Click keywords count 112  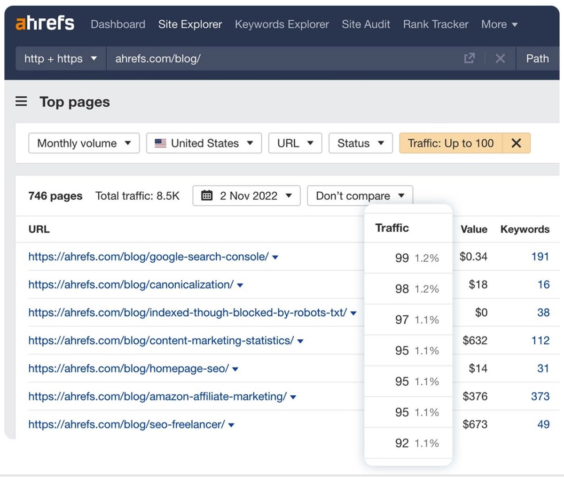[x=540, y=340]
